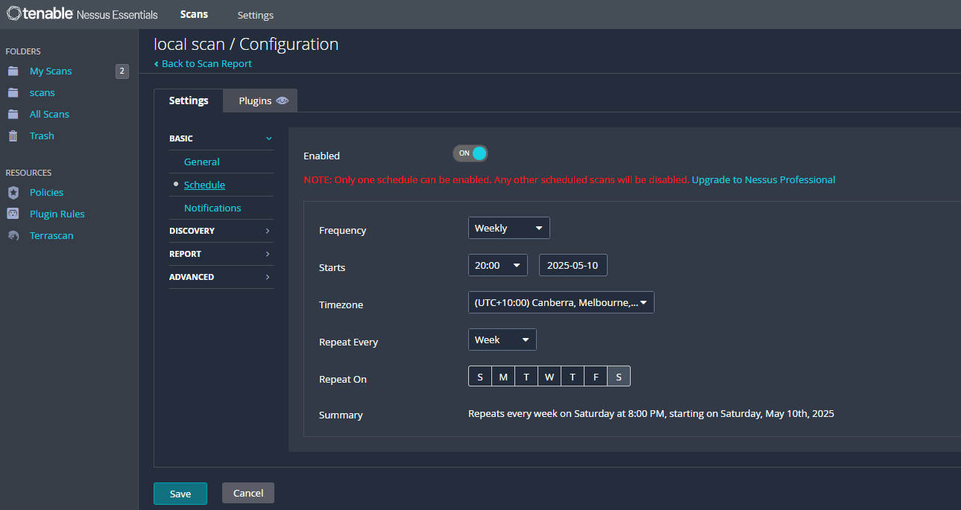Open the Frequency dropdown
This screenshot has width=961, height=510.
(x=509, y=228)
